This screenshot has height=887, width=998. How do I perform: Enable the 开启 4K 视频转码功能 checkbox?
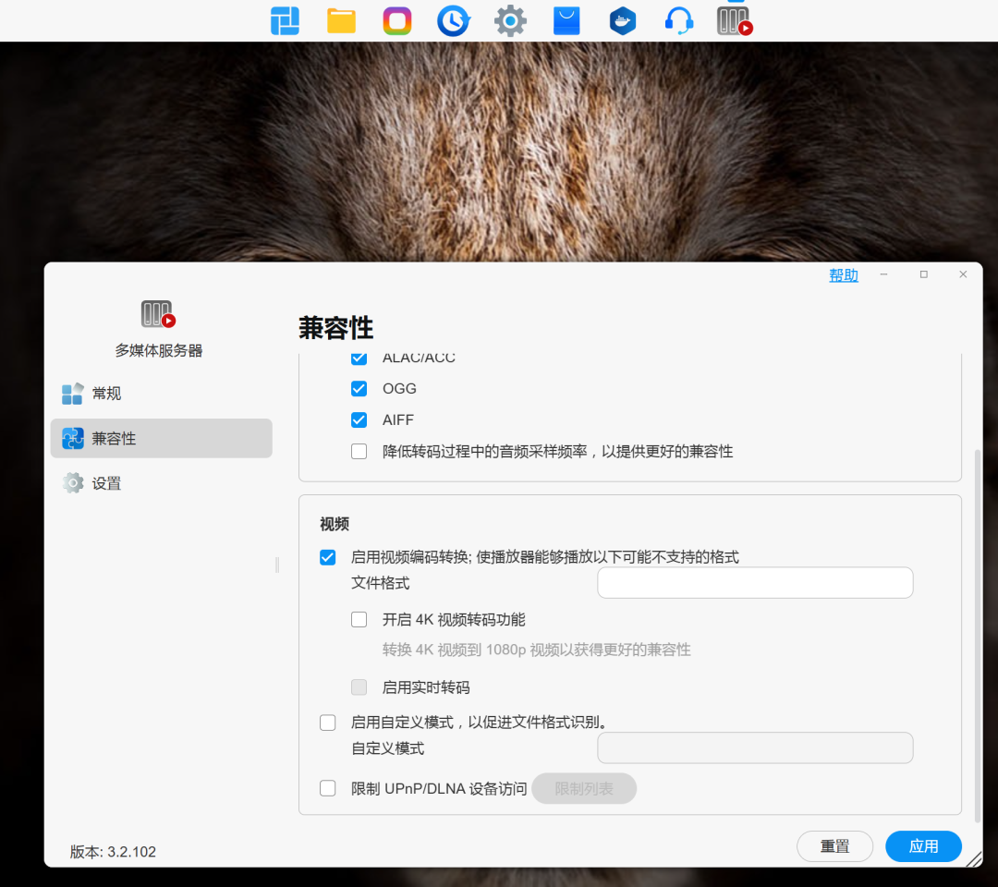[359, 620]
